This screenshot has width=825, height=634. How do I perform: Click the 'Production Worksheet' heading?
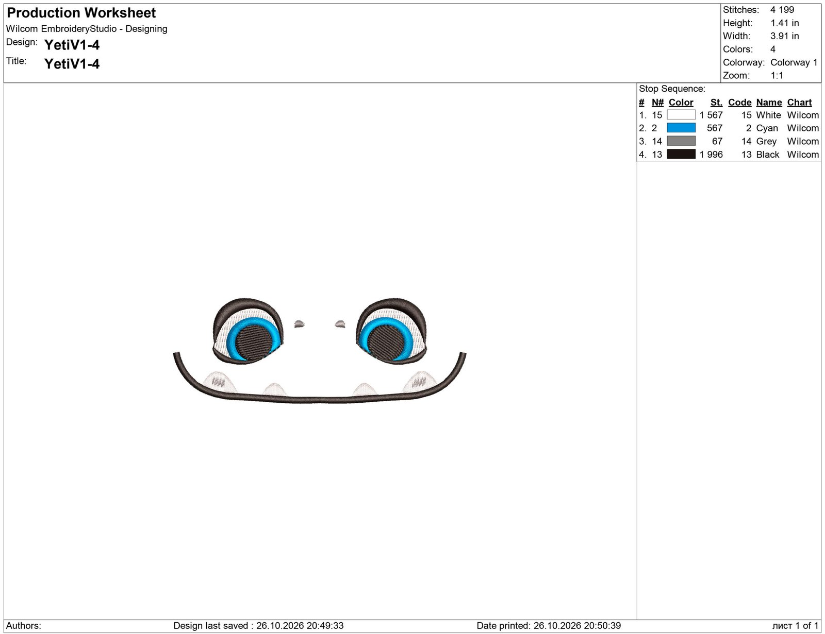coord(81,13)
